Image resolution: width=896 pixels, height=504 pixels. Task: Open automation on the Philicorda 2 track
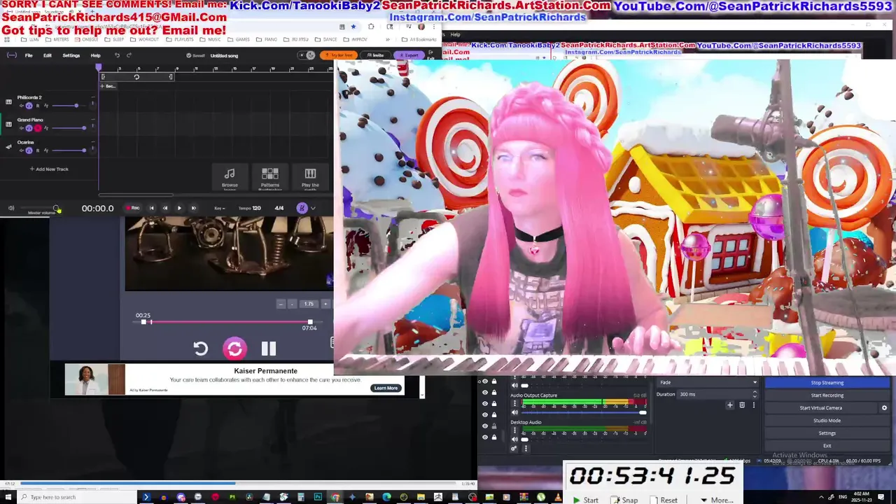pyautogui.click(x=46, y=106)
